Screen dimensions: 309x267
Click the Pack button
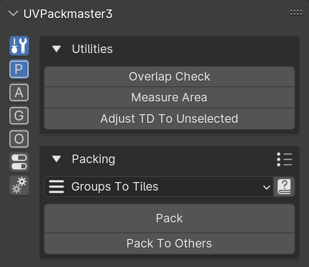pos(169,218)
